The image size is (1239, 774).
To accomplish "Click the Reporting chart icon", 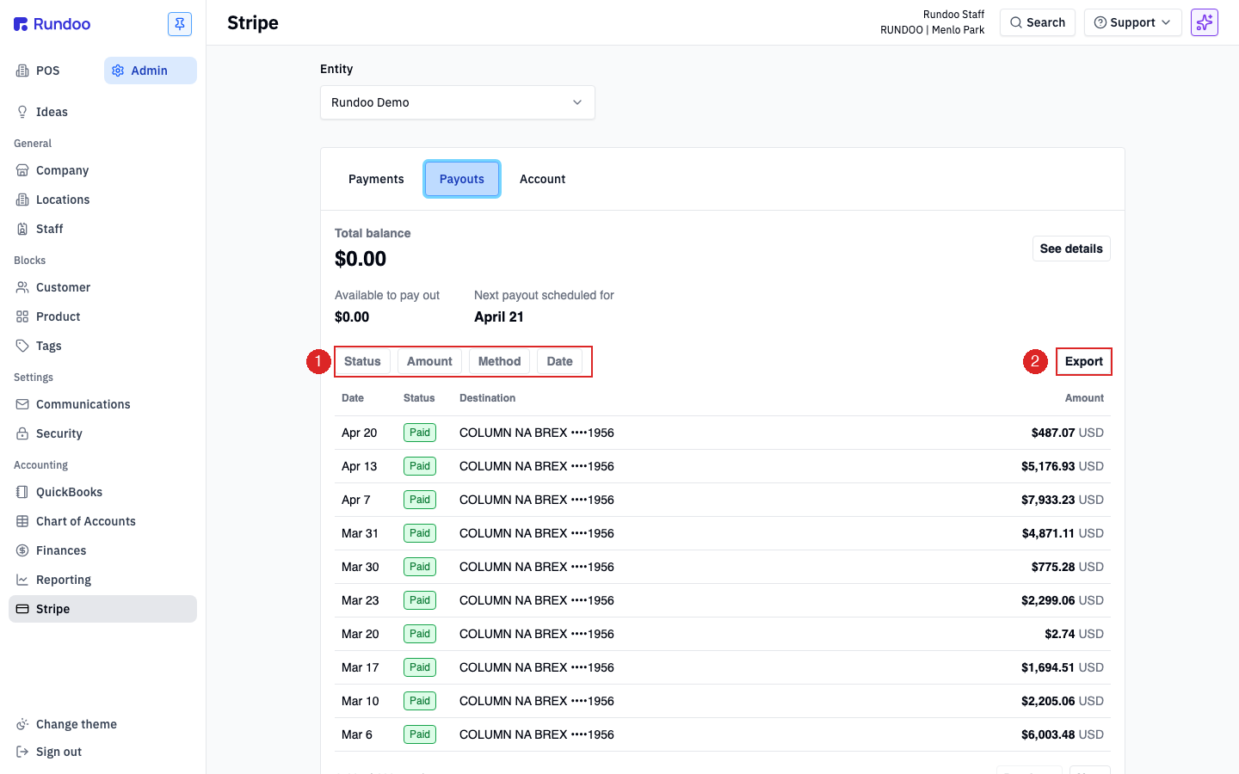I will coord(22,580).
